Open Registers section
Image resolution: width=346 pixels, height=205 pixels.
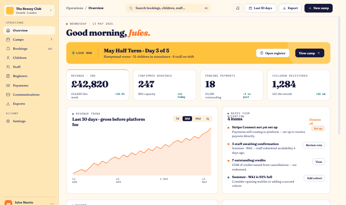(x=29, y=76)
